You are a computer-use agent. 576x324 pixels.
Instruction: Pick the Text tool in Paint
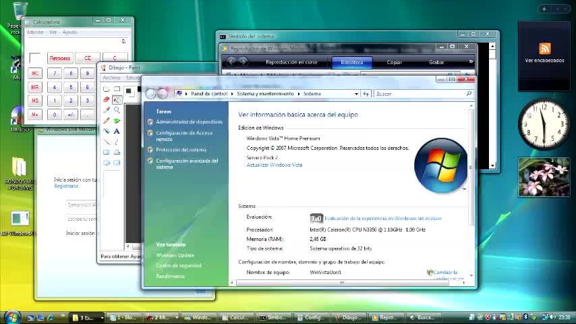pos(117,131)
